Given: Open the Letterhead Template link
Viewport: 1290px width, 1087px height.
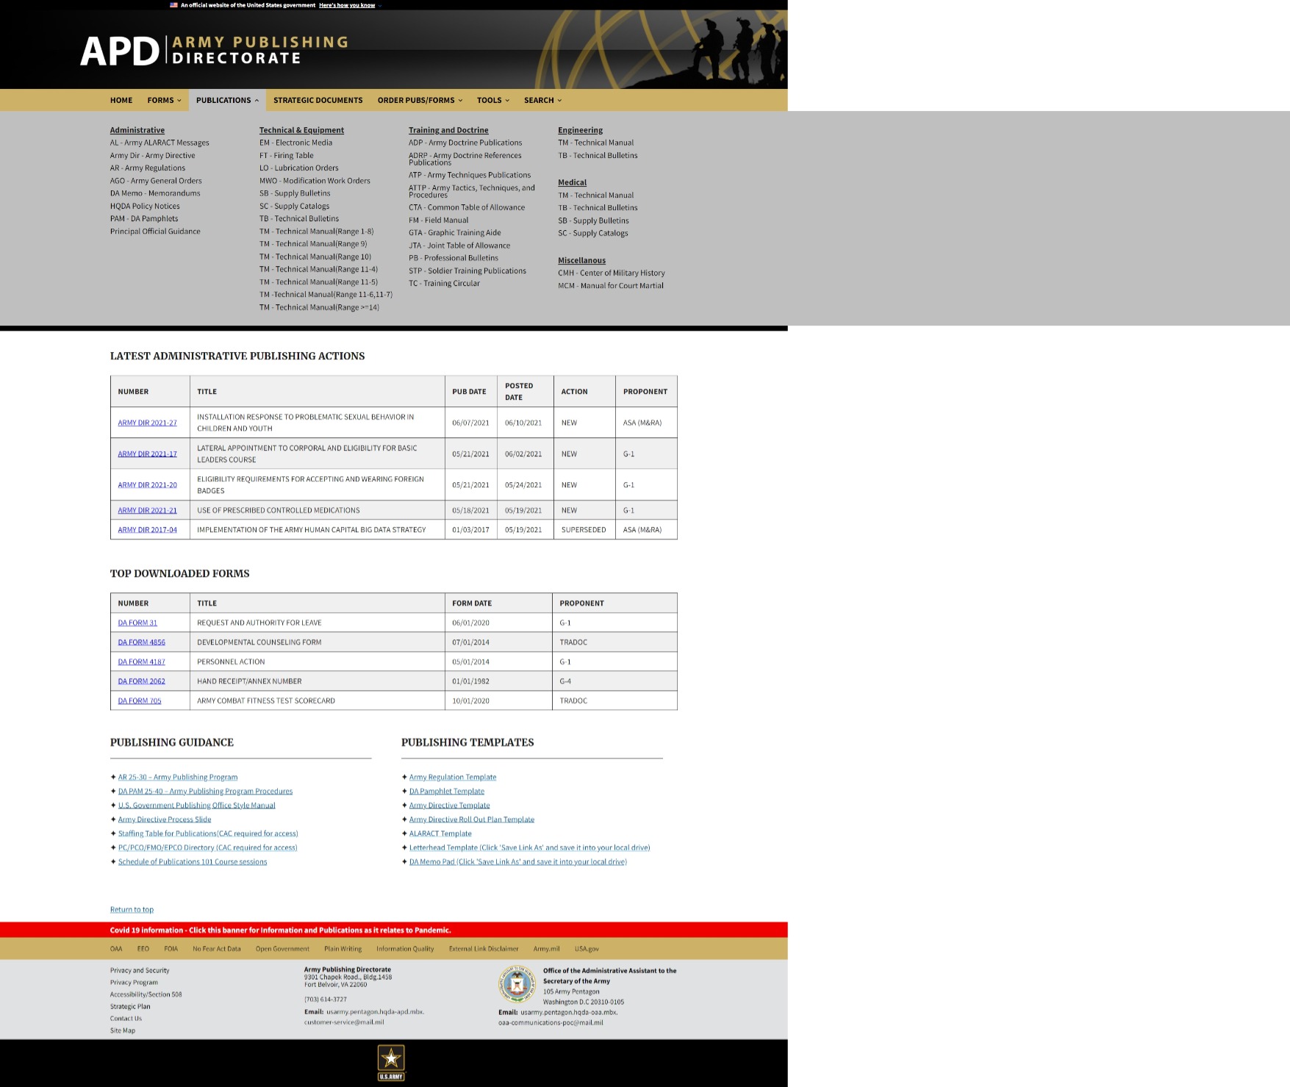Looking at the screenshot, I should [529, 847].
